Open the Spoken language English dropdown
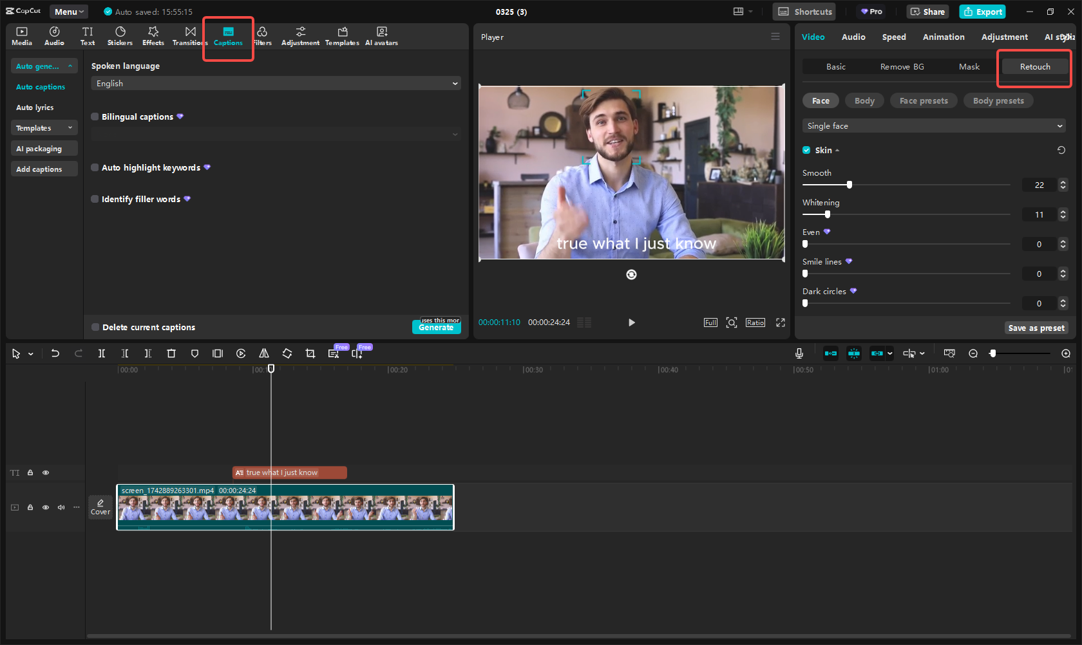 click(276, 84)
